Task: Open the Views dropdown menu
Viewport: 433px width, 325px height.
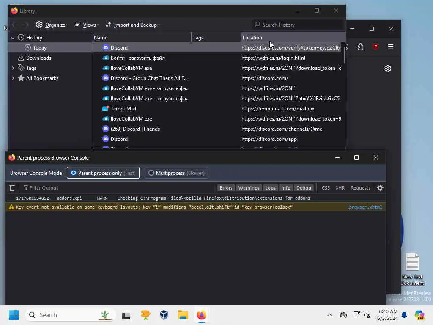Action: [x=87, y=25]
